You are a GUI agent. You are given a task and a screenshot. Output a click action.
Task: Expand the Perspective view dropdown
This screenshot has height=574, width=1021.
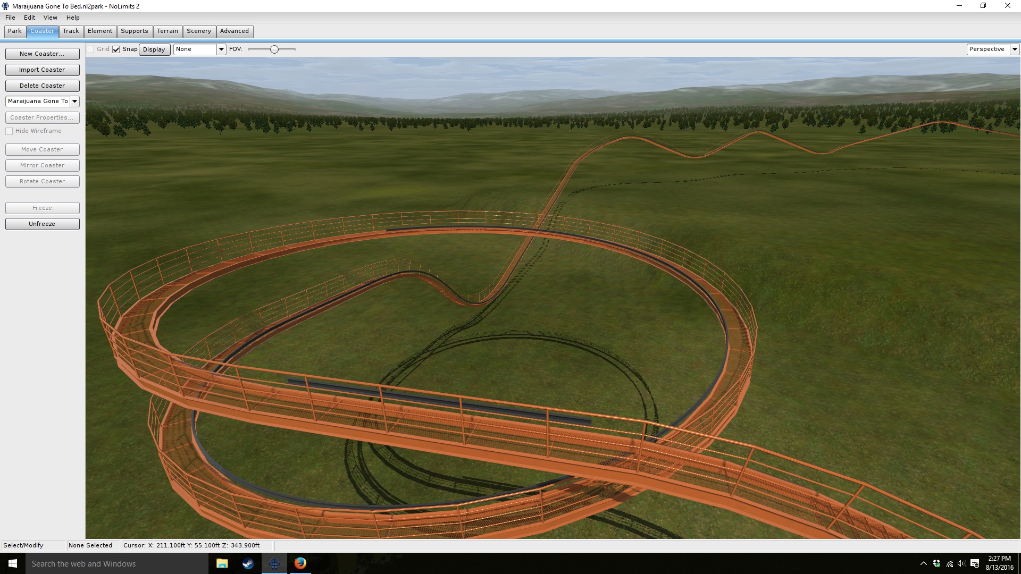[x=1014, y=49]
